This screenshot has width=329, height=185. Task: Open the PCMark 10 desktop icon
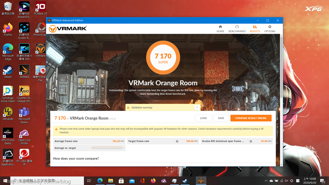(x=40, y=8)
